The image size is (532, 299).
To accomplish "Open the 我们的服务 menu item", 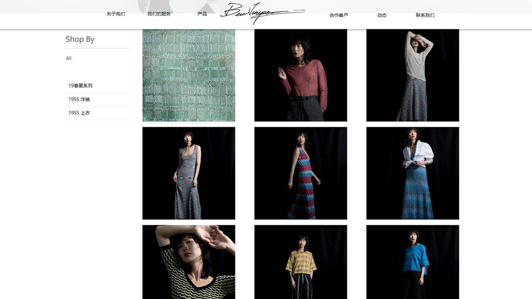I will point(159,14).
